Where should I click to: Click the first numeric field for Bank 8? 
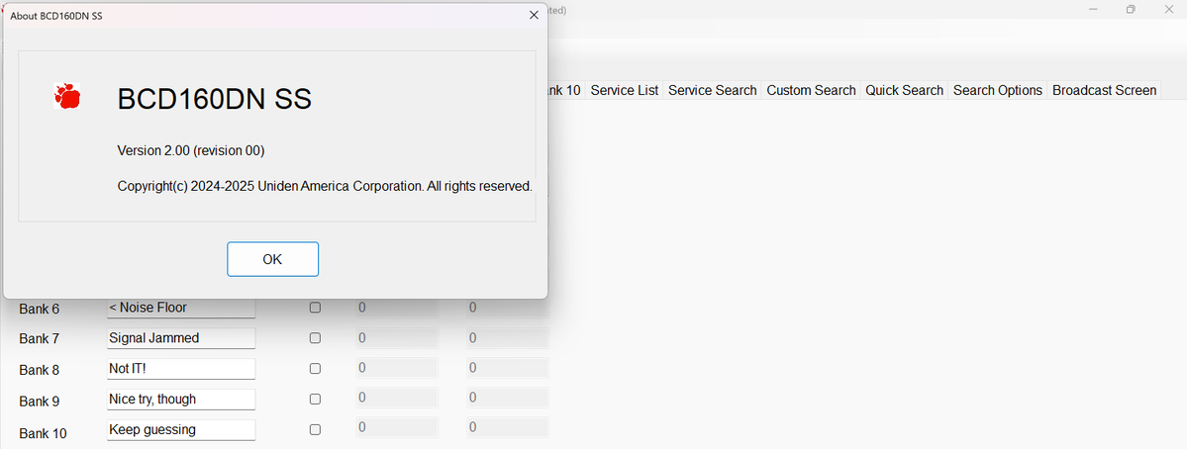point(397,368)
